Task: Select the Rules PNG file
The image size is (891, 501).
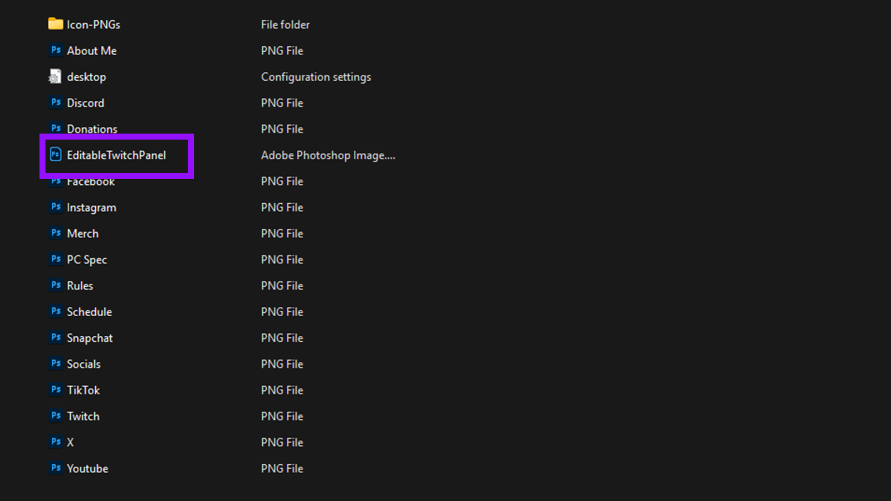Action: point(80,286)
